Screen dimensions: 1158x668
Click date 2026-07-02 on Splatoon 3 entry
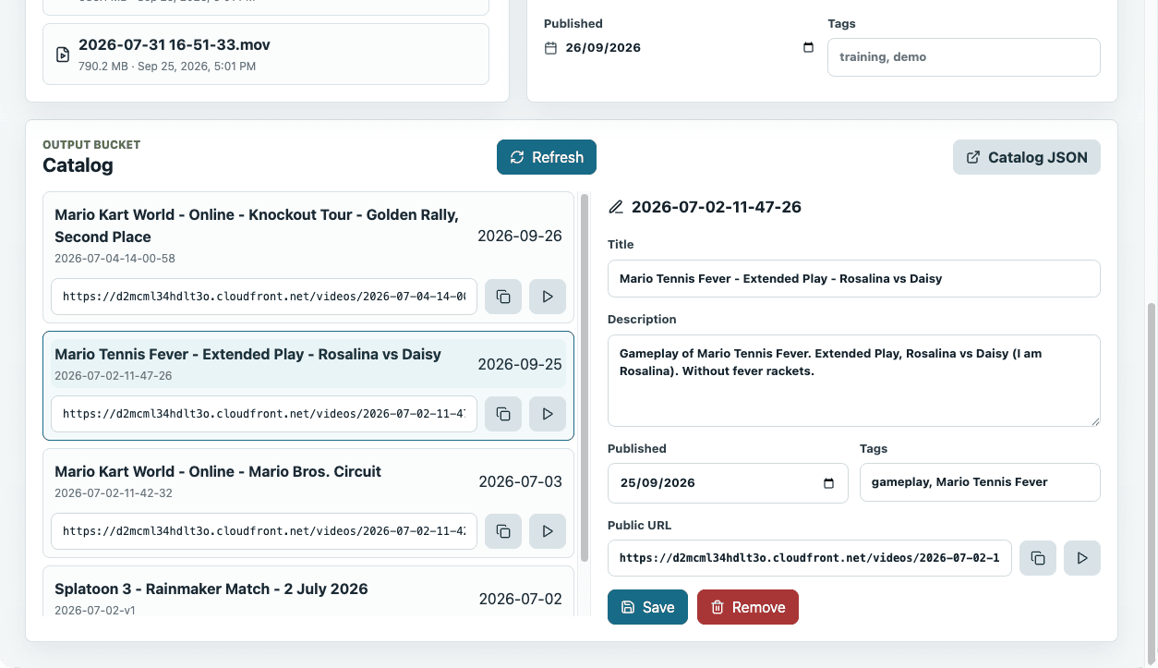click(520, 599)
